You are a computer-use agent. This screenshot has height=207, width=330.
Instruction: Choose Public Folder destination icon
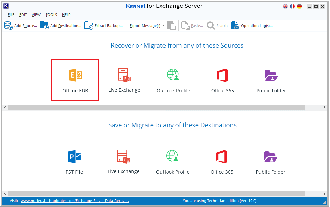pyautogui.click(x=271, y=157)
